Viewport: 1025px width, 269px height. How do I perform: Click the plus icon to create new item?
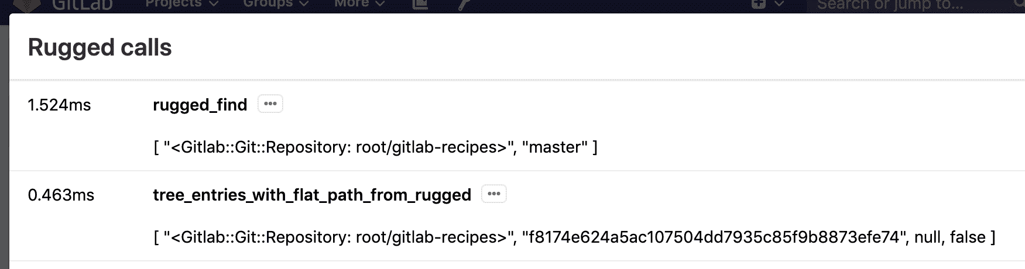pos(759,5)
